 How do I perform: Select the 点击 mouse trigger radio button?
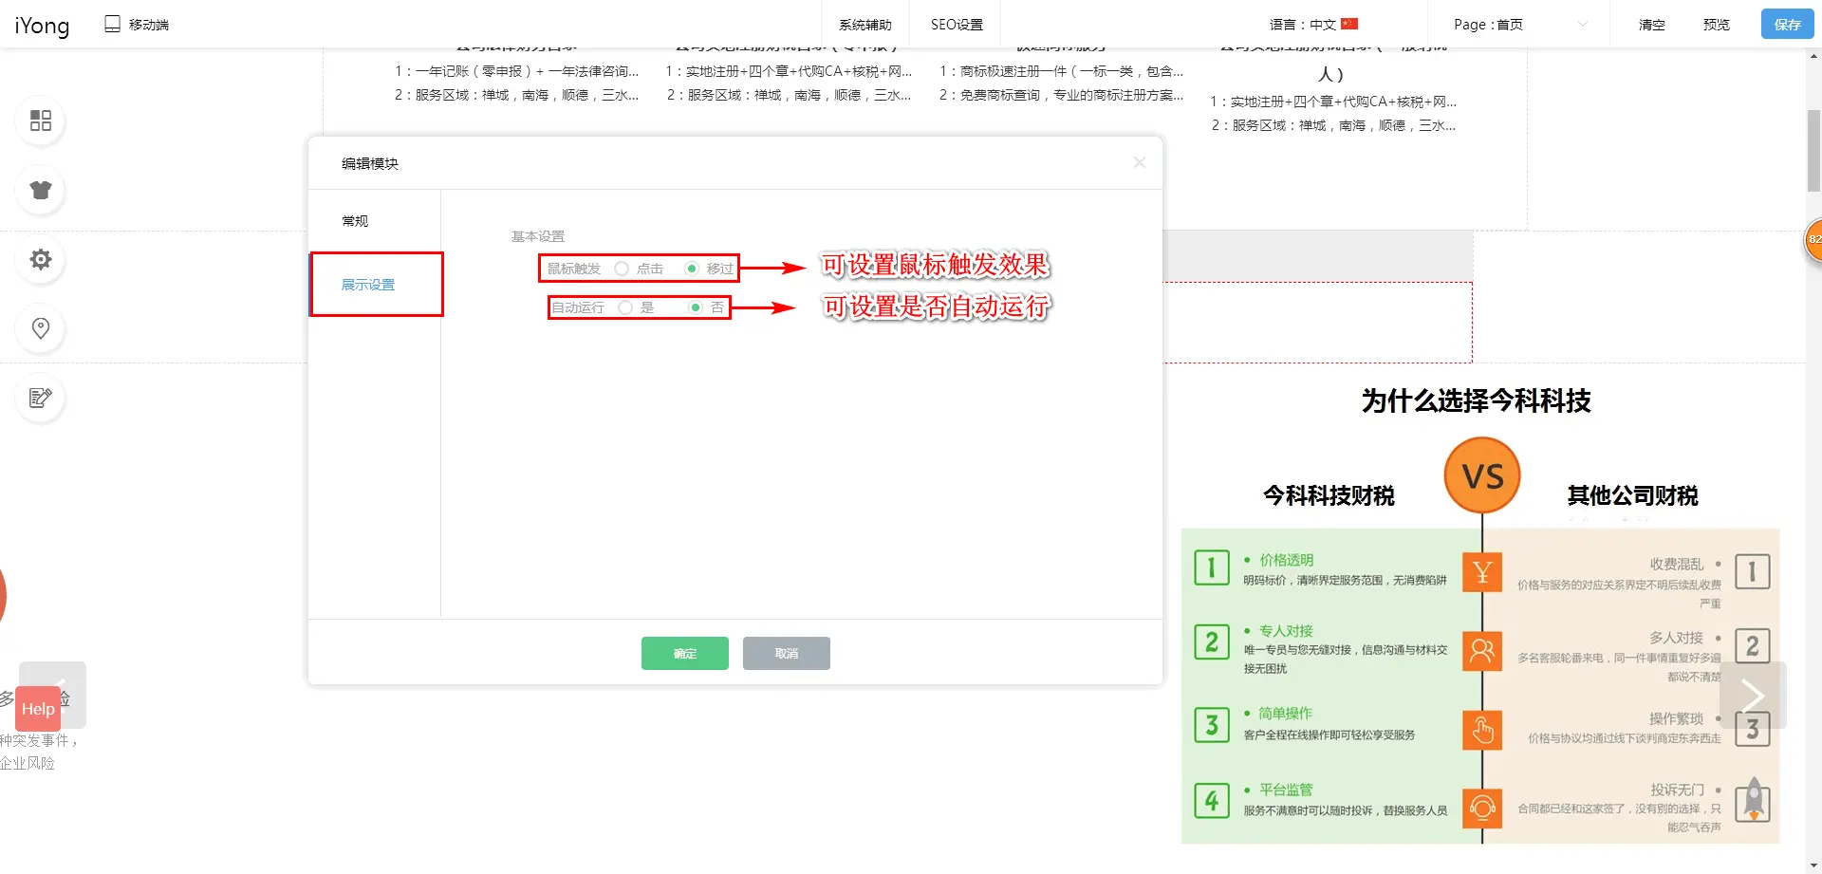[623, 269]
